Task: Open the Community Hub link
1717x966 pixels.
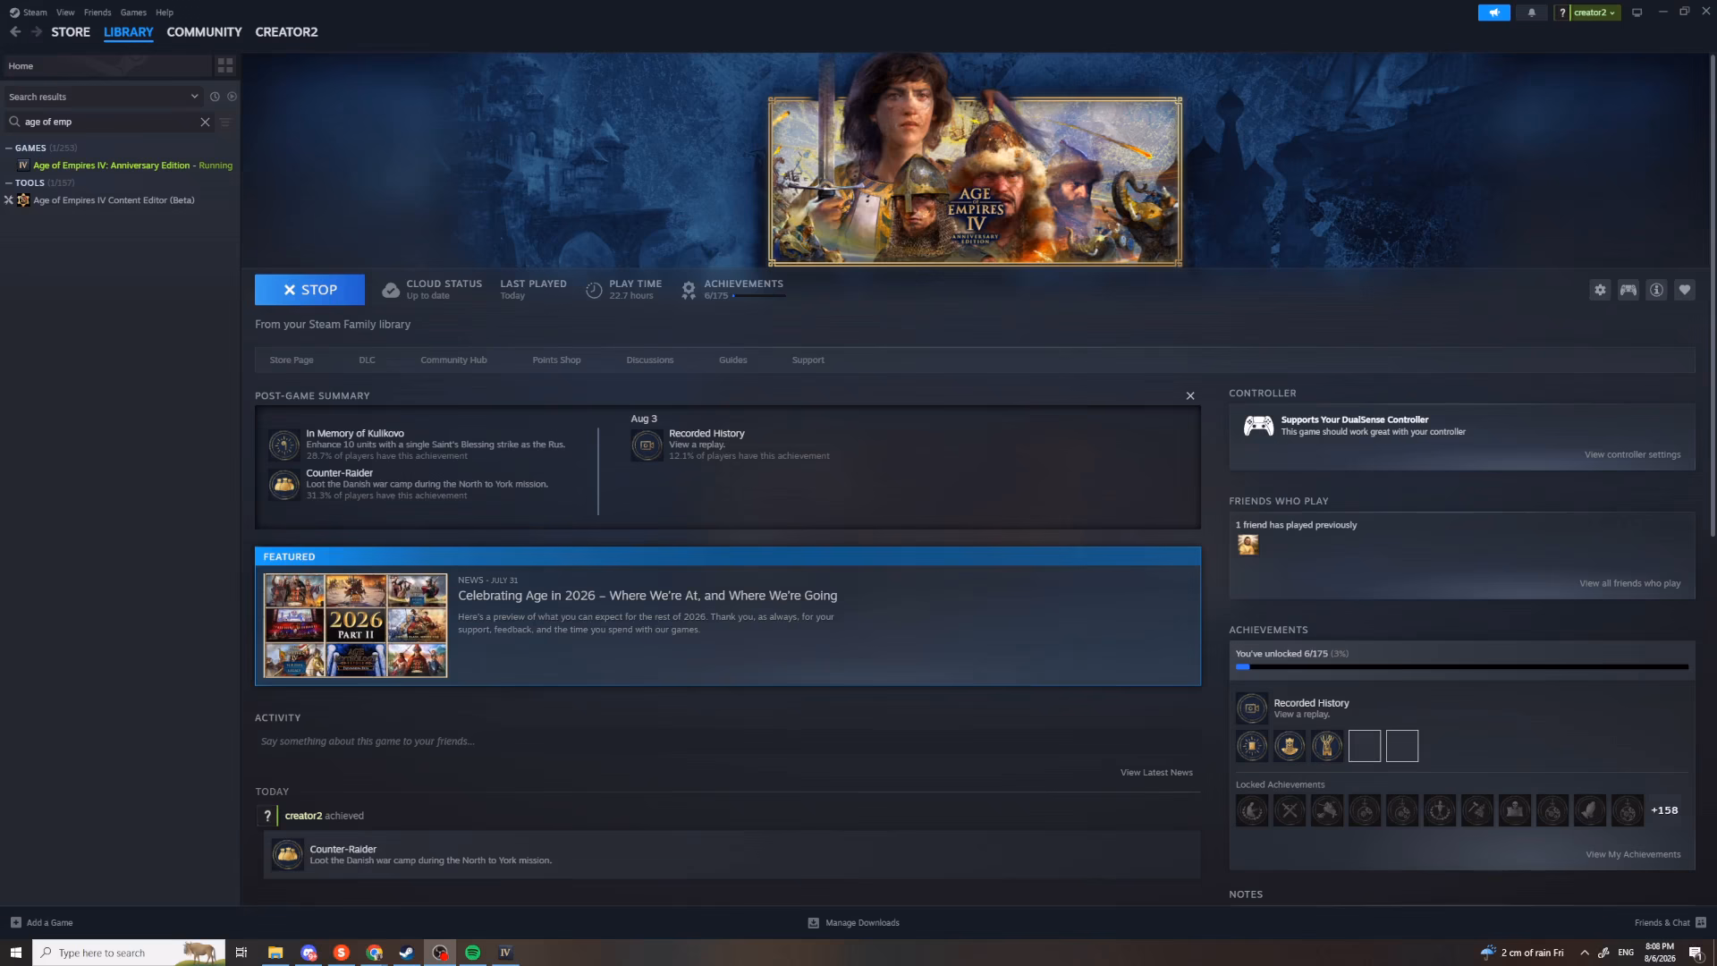Action: (x=453, y=360)
